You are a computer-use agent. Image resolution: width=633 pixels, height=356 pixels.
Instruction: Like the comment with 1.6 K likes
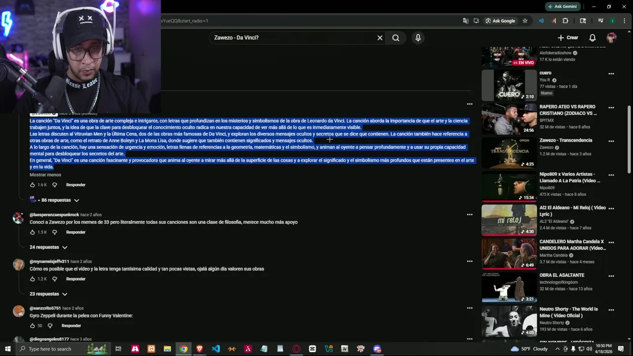(x=33, y=185)
